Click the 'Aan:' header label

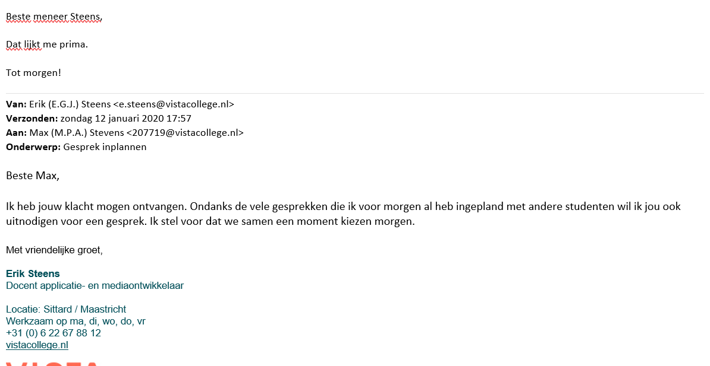point(16,133)
